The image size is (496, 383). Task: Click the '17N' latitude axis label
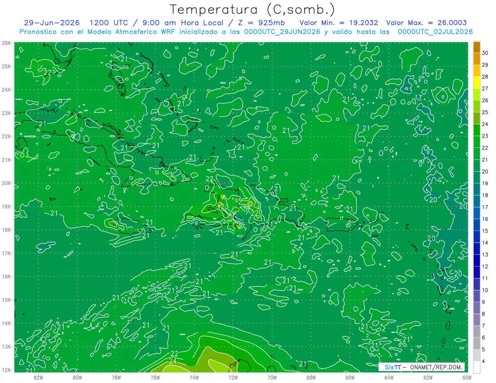click(6, 253)
